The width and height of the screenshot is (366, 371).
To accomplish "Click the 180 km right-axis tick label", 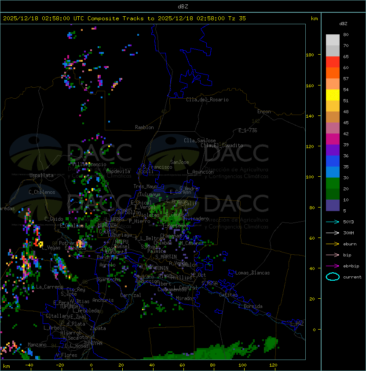I will [x=310, y=55].
